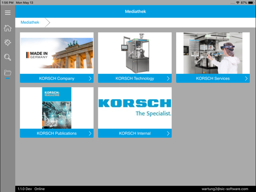256x192 pixels.
Task: Open search from the magnifier icon
Action: (8, 58)
